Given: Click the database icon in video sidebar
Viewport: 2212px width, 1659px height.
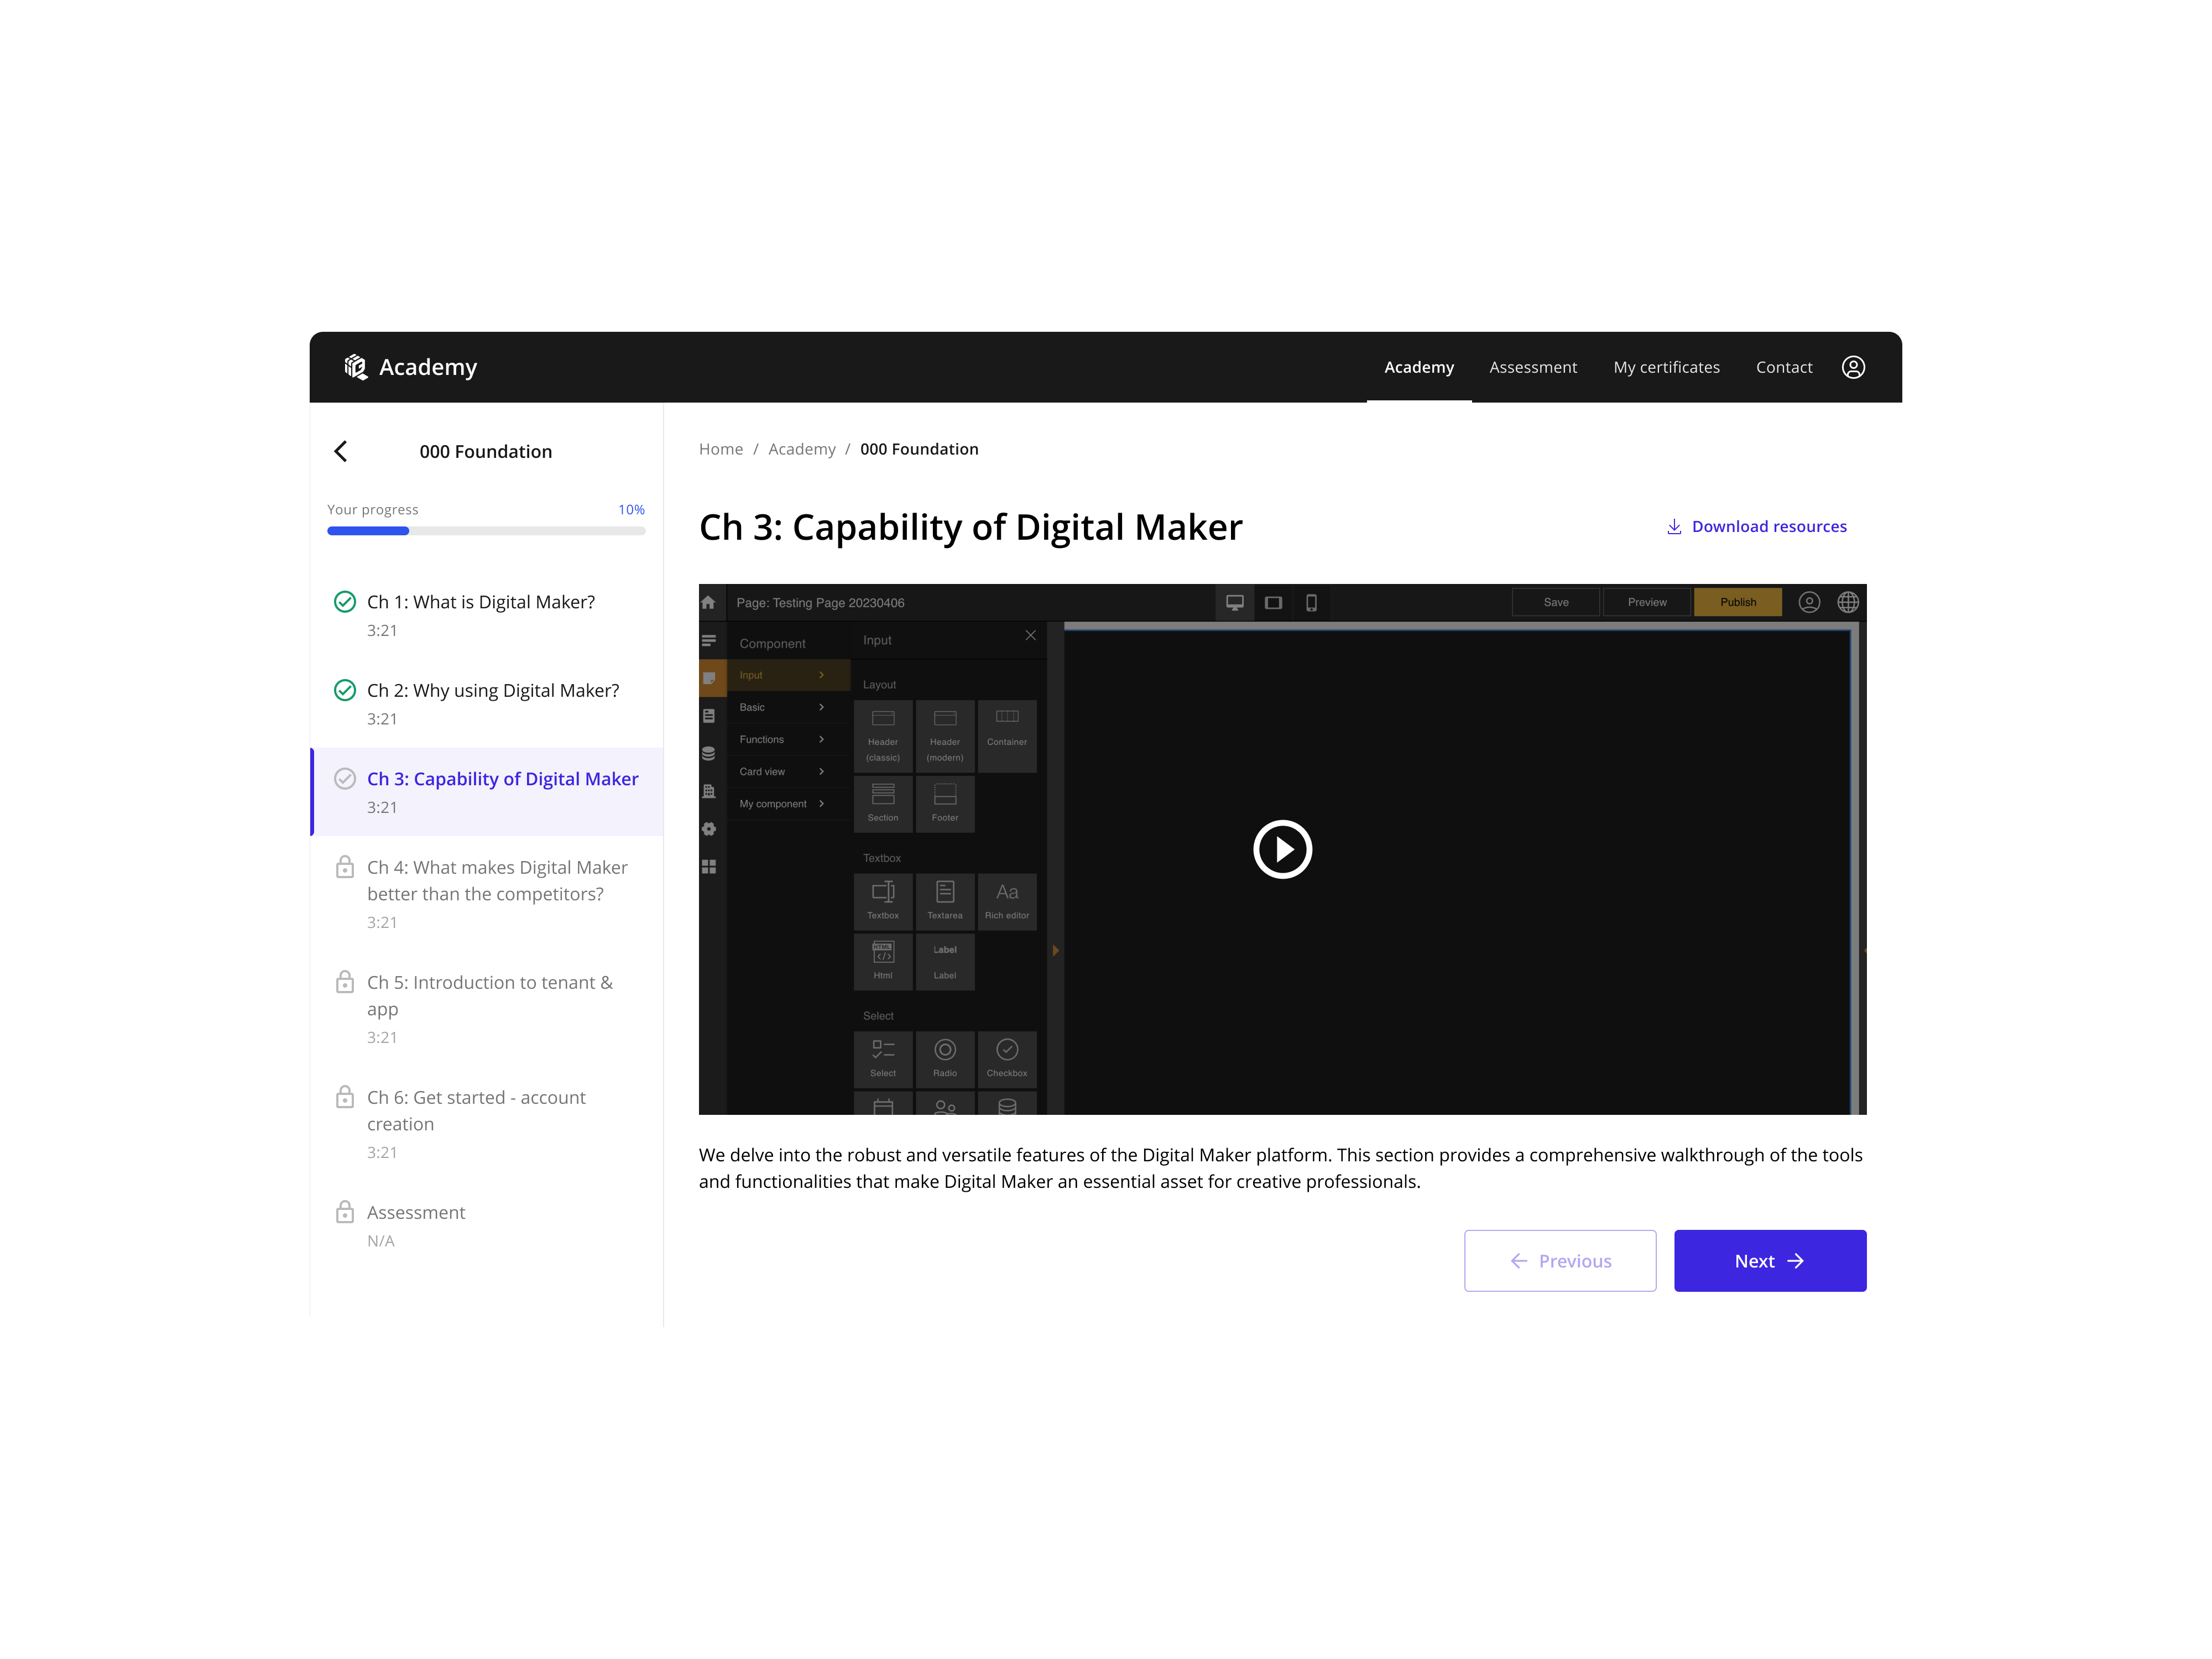Looking at the screenshot, I should (709, 753).
